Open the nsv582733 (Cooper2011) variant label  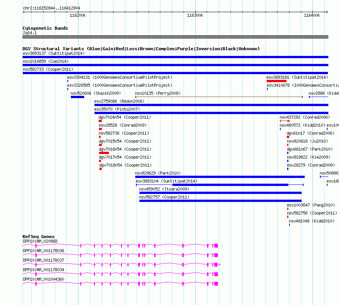pos(48,69)
